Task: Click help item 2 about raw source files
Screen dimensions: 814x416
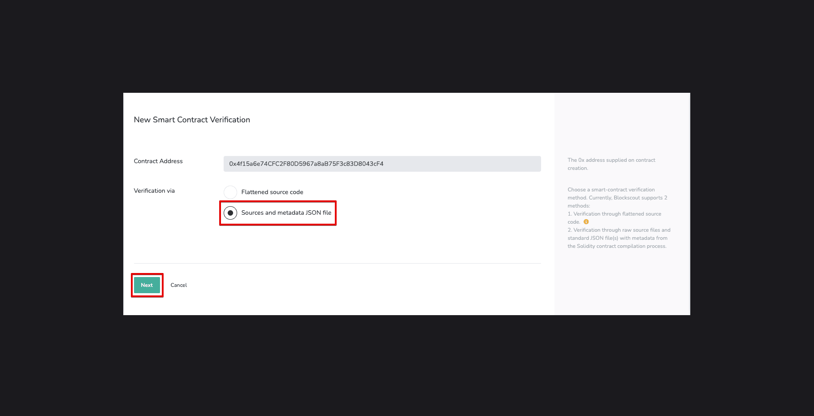Action: [619, 238]
